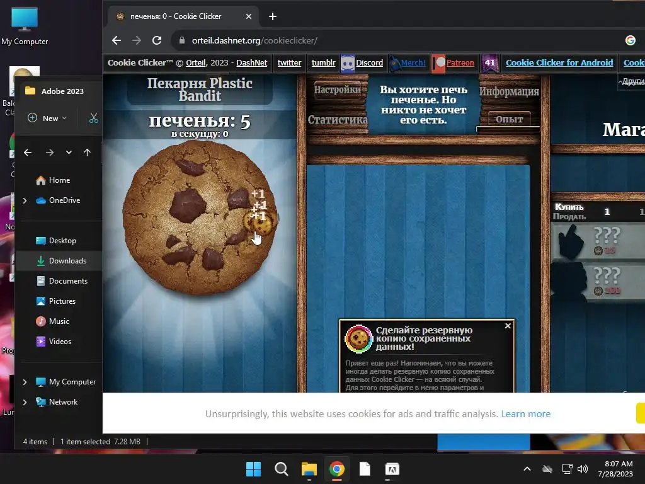Open the Опыт legacy button
This screenshot has height=484, width=645.
click(x=509, y=119)
